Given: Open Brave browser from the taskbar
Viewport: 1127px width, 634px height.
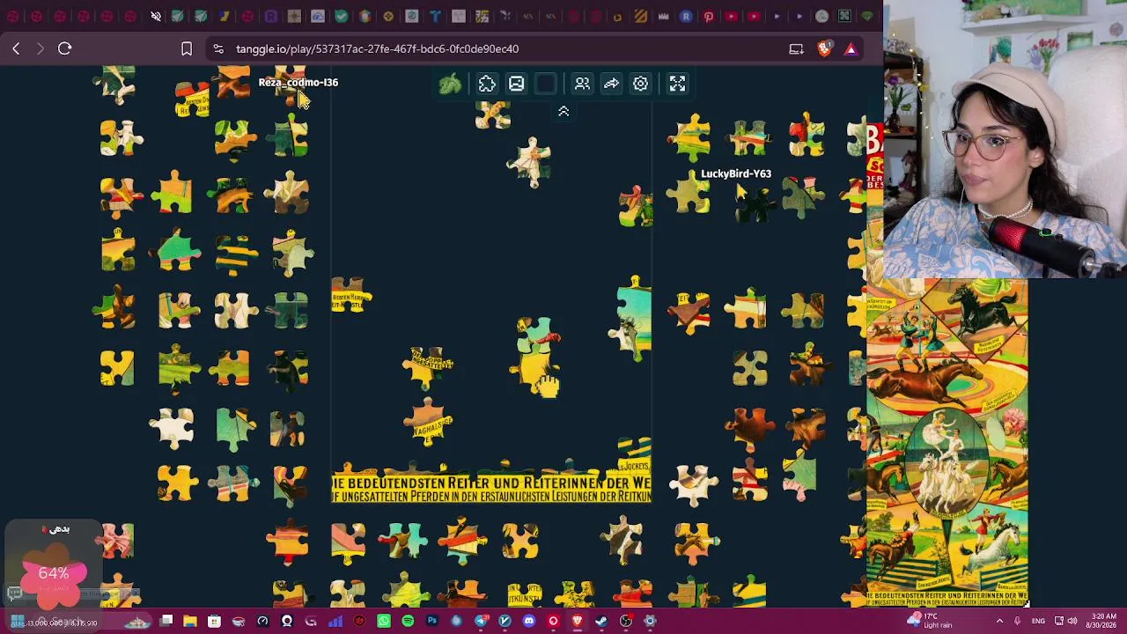Looking at the screenshot, I should [x=578, y=622].
